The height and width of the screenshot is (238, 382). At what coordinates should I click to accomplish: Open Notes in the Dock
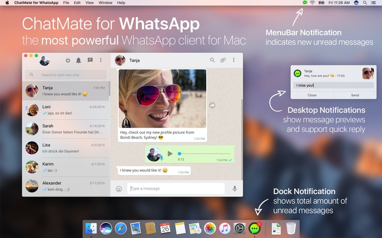(x=180, y=229)
